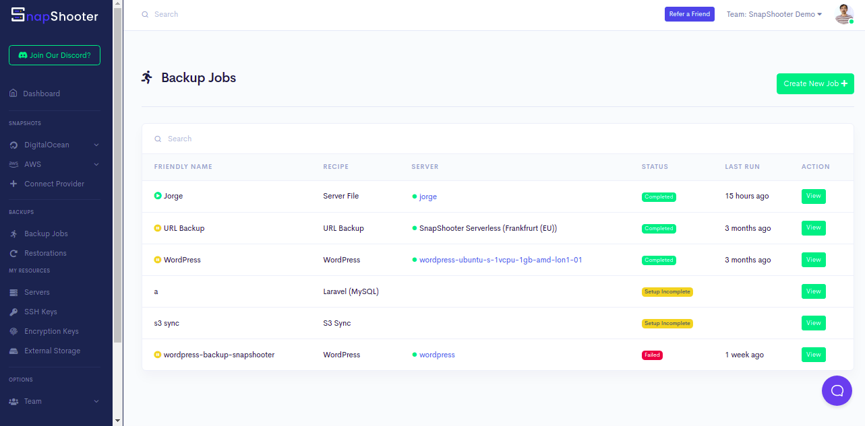Click the Servers stack icon
This screenshot has width=865, height=426.
pyautogui.click(x=13, y=292)
